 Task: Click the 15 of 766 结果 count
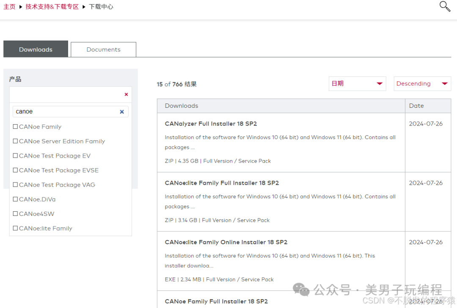pos(176,84)
